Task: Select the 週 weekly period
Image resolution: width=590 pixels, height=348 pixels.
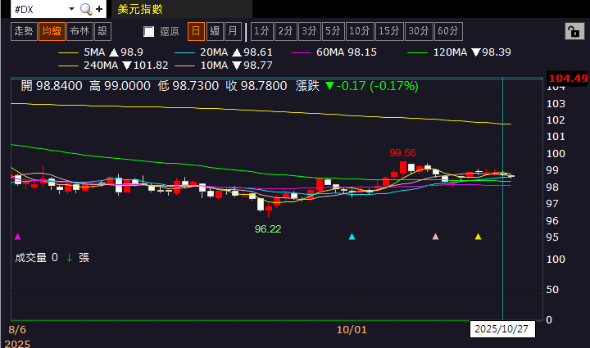Action: coord(215,31)
